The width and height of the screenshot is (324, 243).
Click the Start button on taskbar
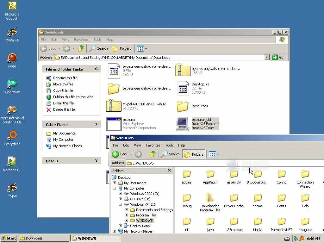(x=9, y=239)
